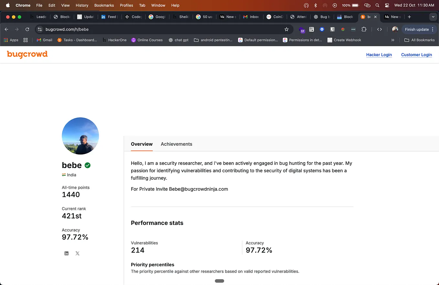The width and height of the screenshot is (439, 285).
Task: Click the QR code extension icon
Action: point(312,29)
